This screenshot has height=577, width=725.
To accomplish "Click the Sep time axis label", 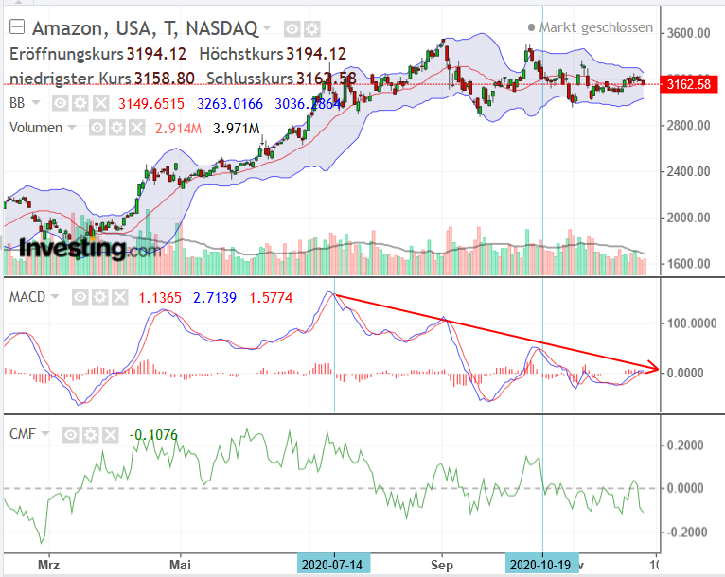I will 442,565.
